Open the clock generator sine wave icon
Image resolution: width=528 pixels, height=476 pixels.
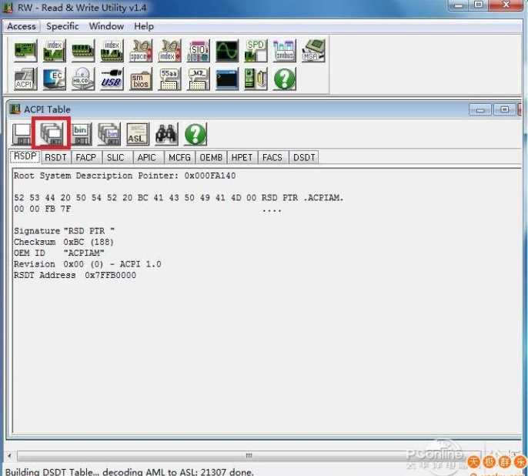pyautogui.click(x=227, y=51)
